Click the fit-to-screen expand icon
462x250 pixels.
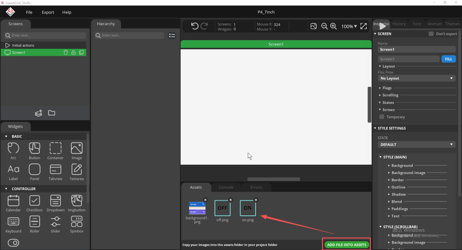(x=364, y=26)
